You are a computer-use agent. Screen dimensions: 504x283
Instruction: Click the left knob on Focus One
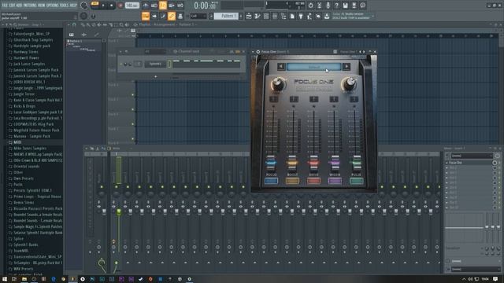[x=278, y=84]
